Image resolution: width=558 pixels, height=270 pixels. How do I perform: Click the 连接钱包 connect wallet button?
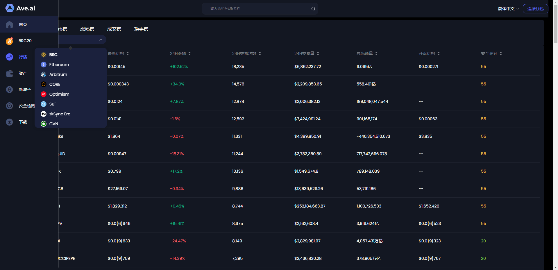(x=535, y=9)
